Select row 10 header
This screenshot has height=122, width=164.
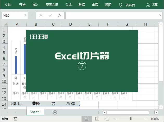tap(4, 81)
